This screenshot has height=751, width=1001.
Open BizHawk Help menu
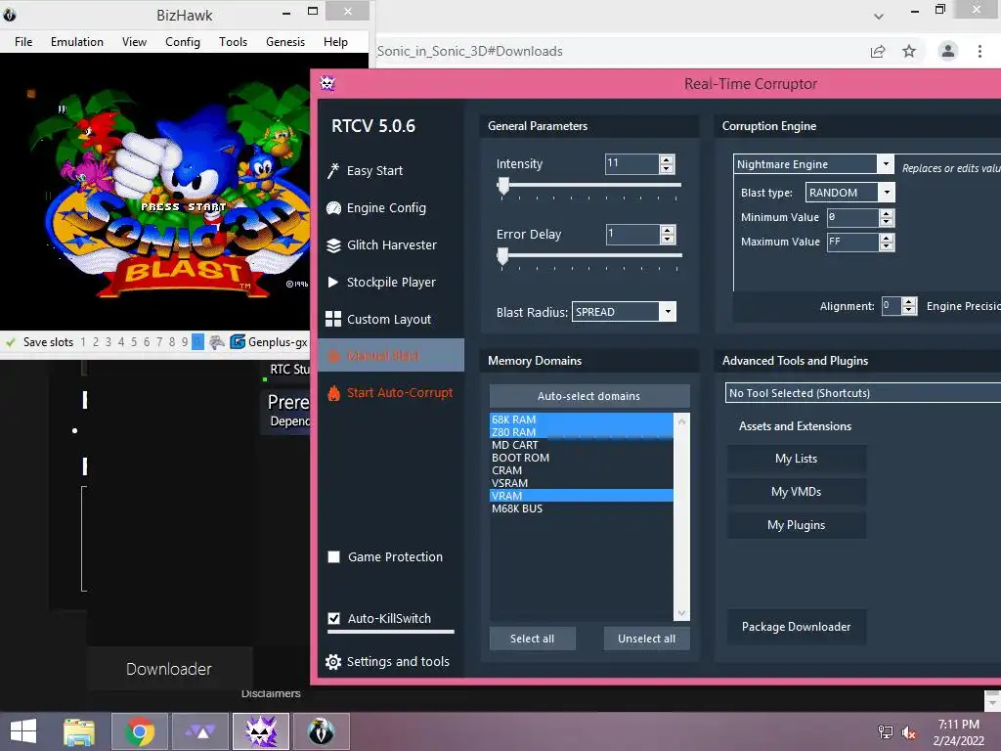[x=336, y=41]
